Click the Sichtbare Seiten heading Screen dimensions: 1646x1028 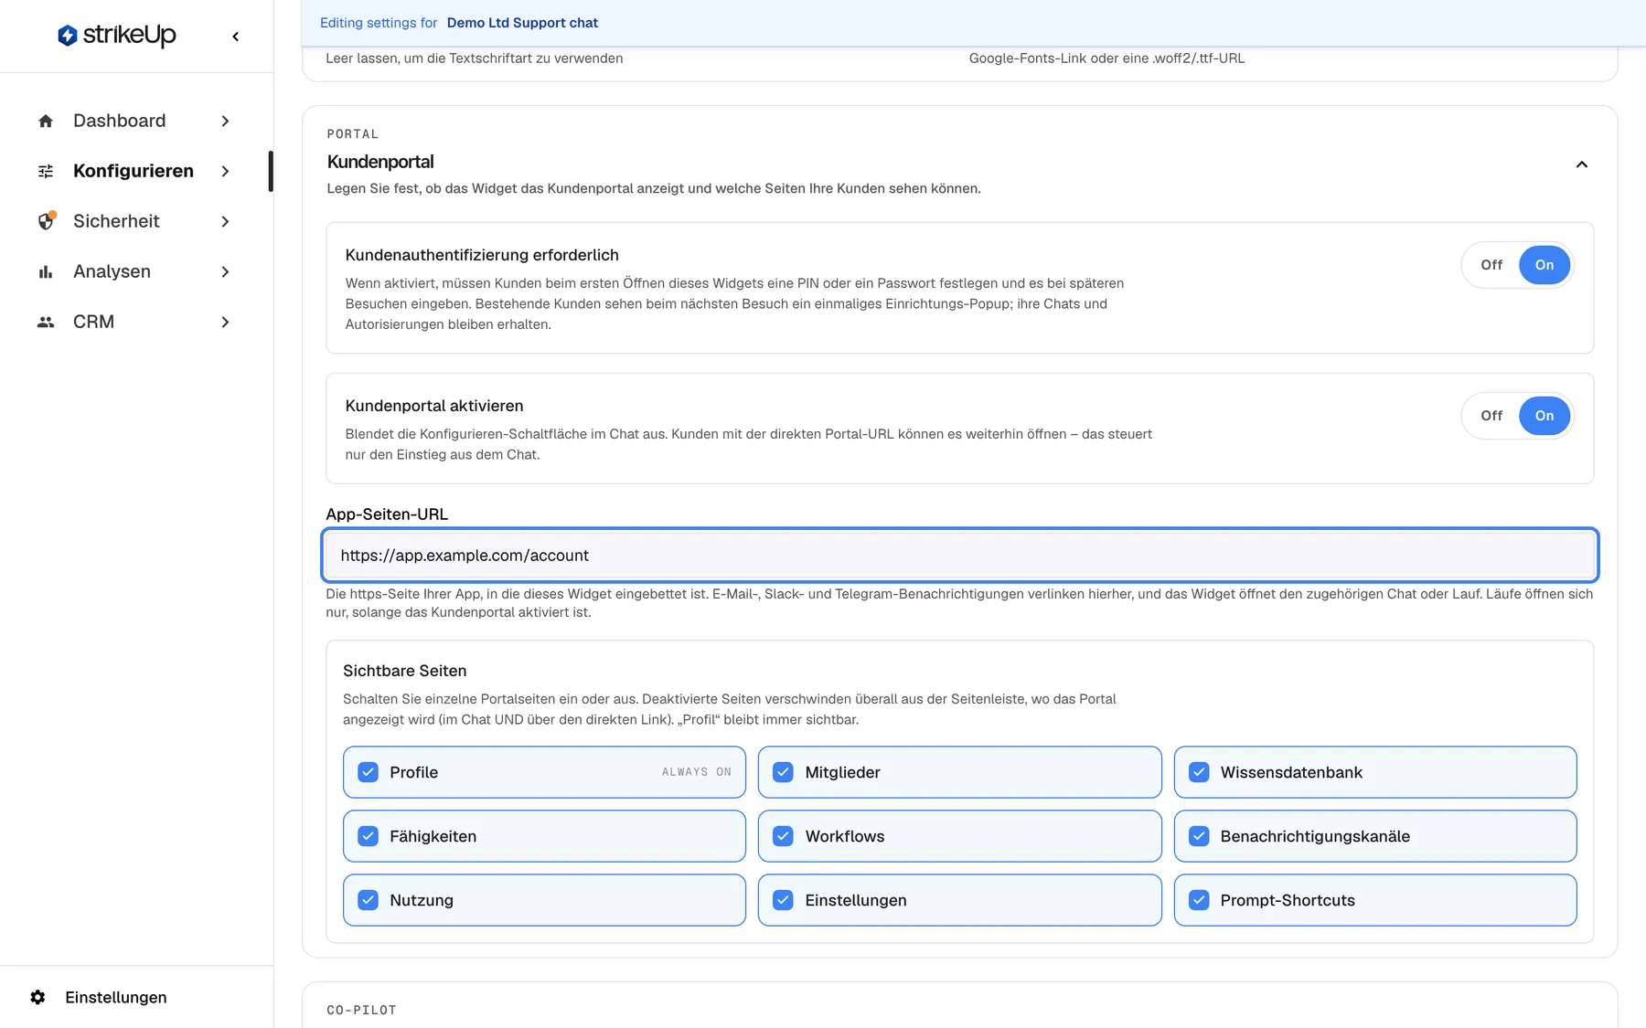[x=404, y=671]
